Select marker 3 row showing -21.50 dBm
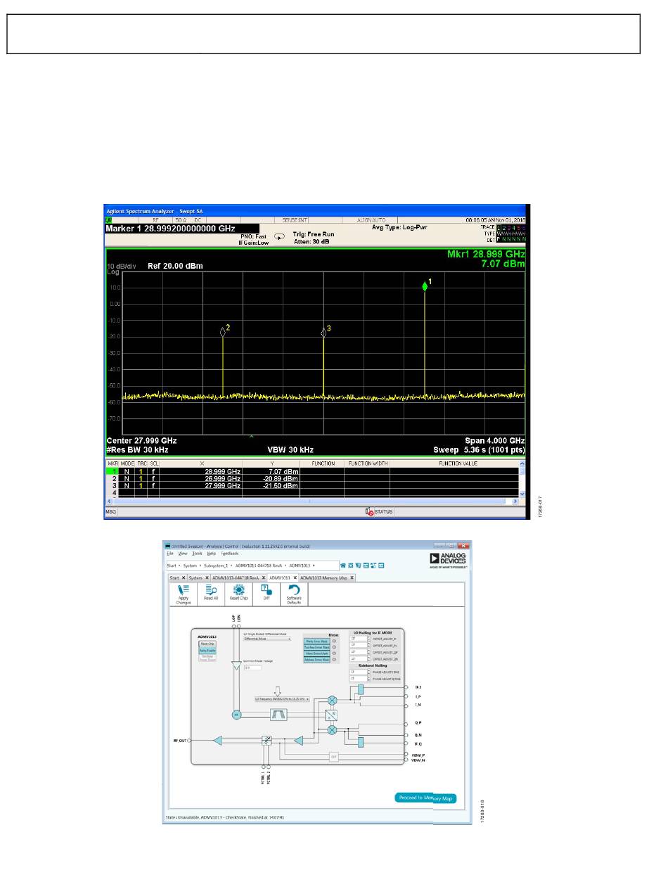This screenshot has width=668, height=882. click(311, 485)
